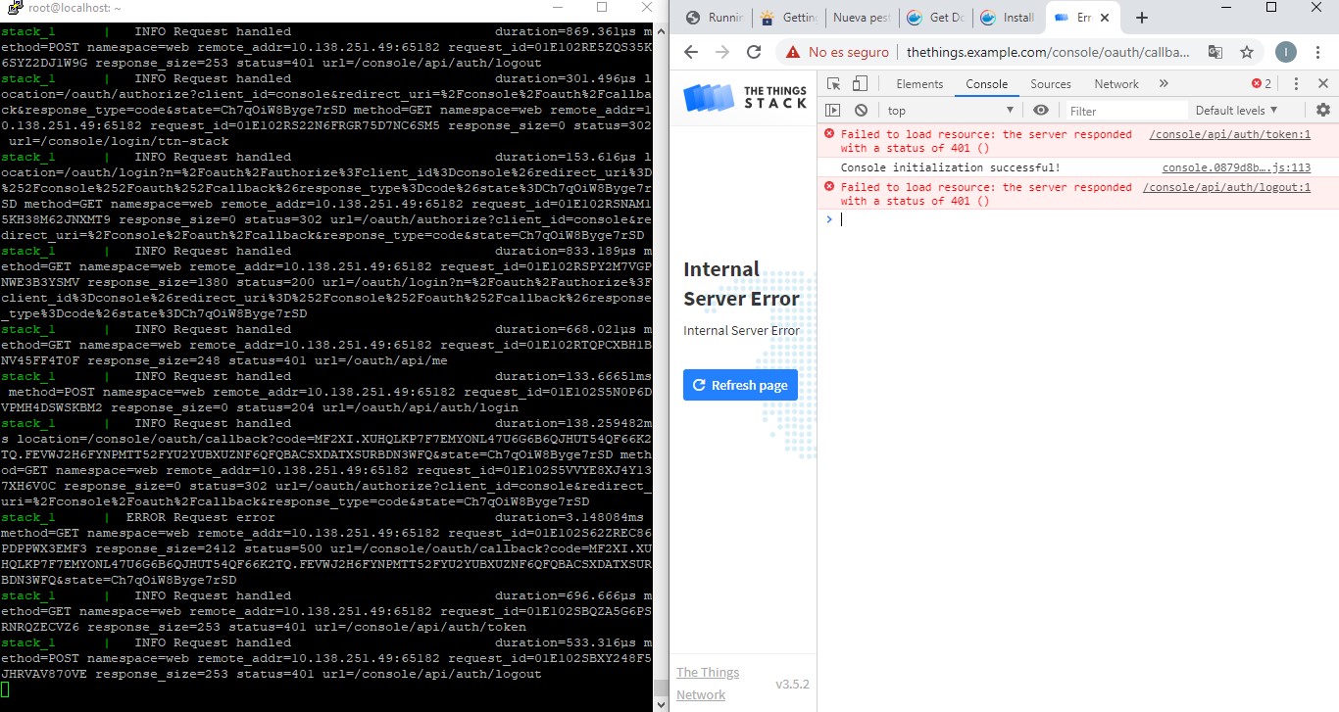This screenshot has height=712, width=1339.
Task: Clear the console with the ban icon
Action: point(861,111)
